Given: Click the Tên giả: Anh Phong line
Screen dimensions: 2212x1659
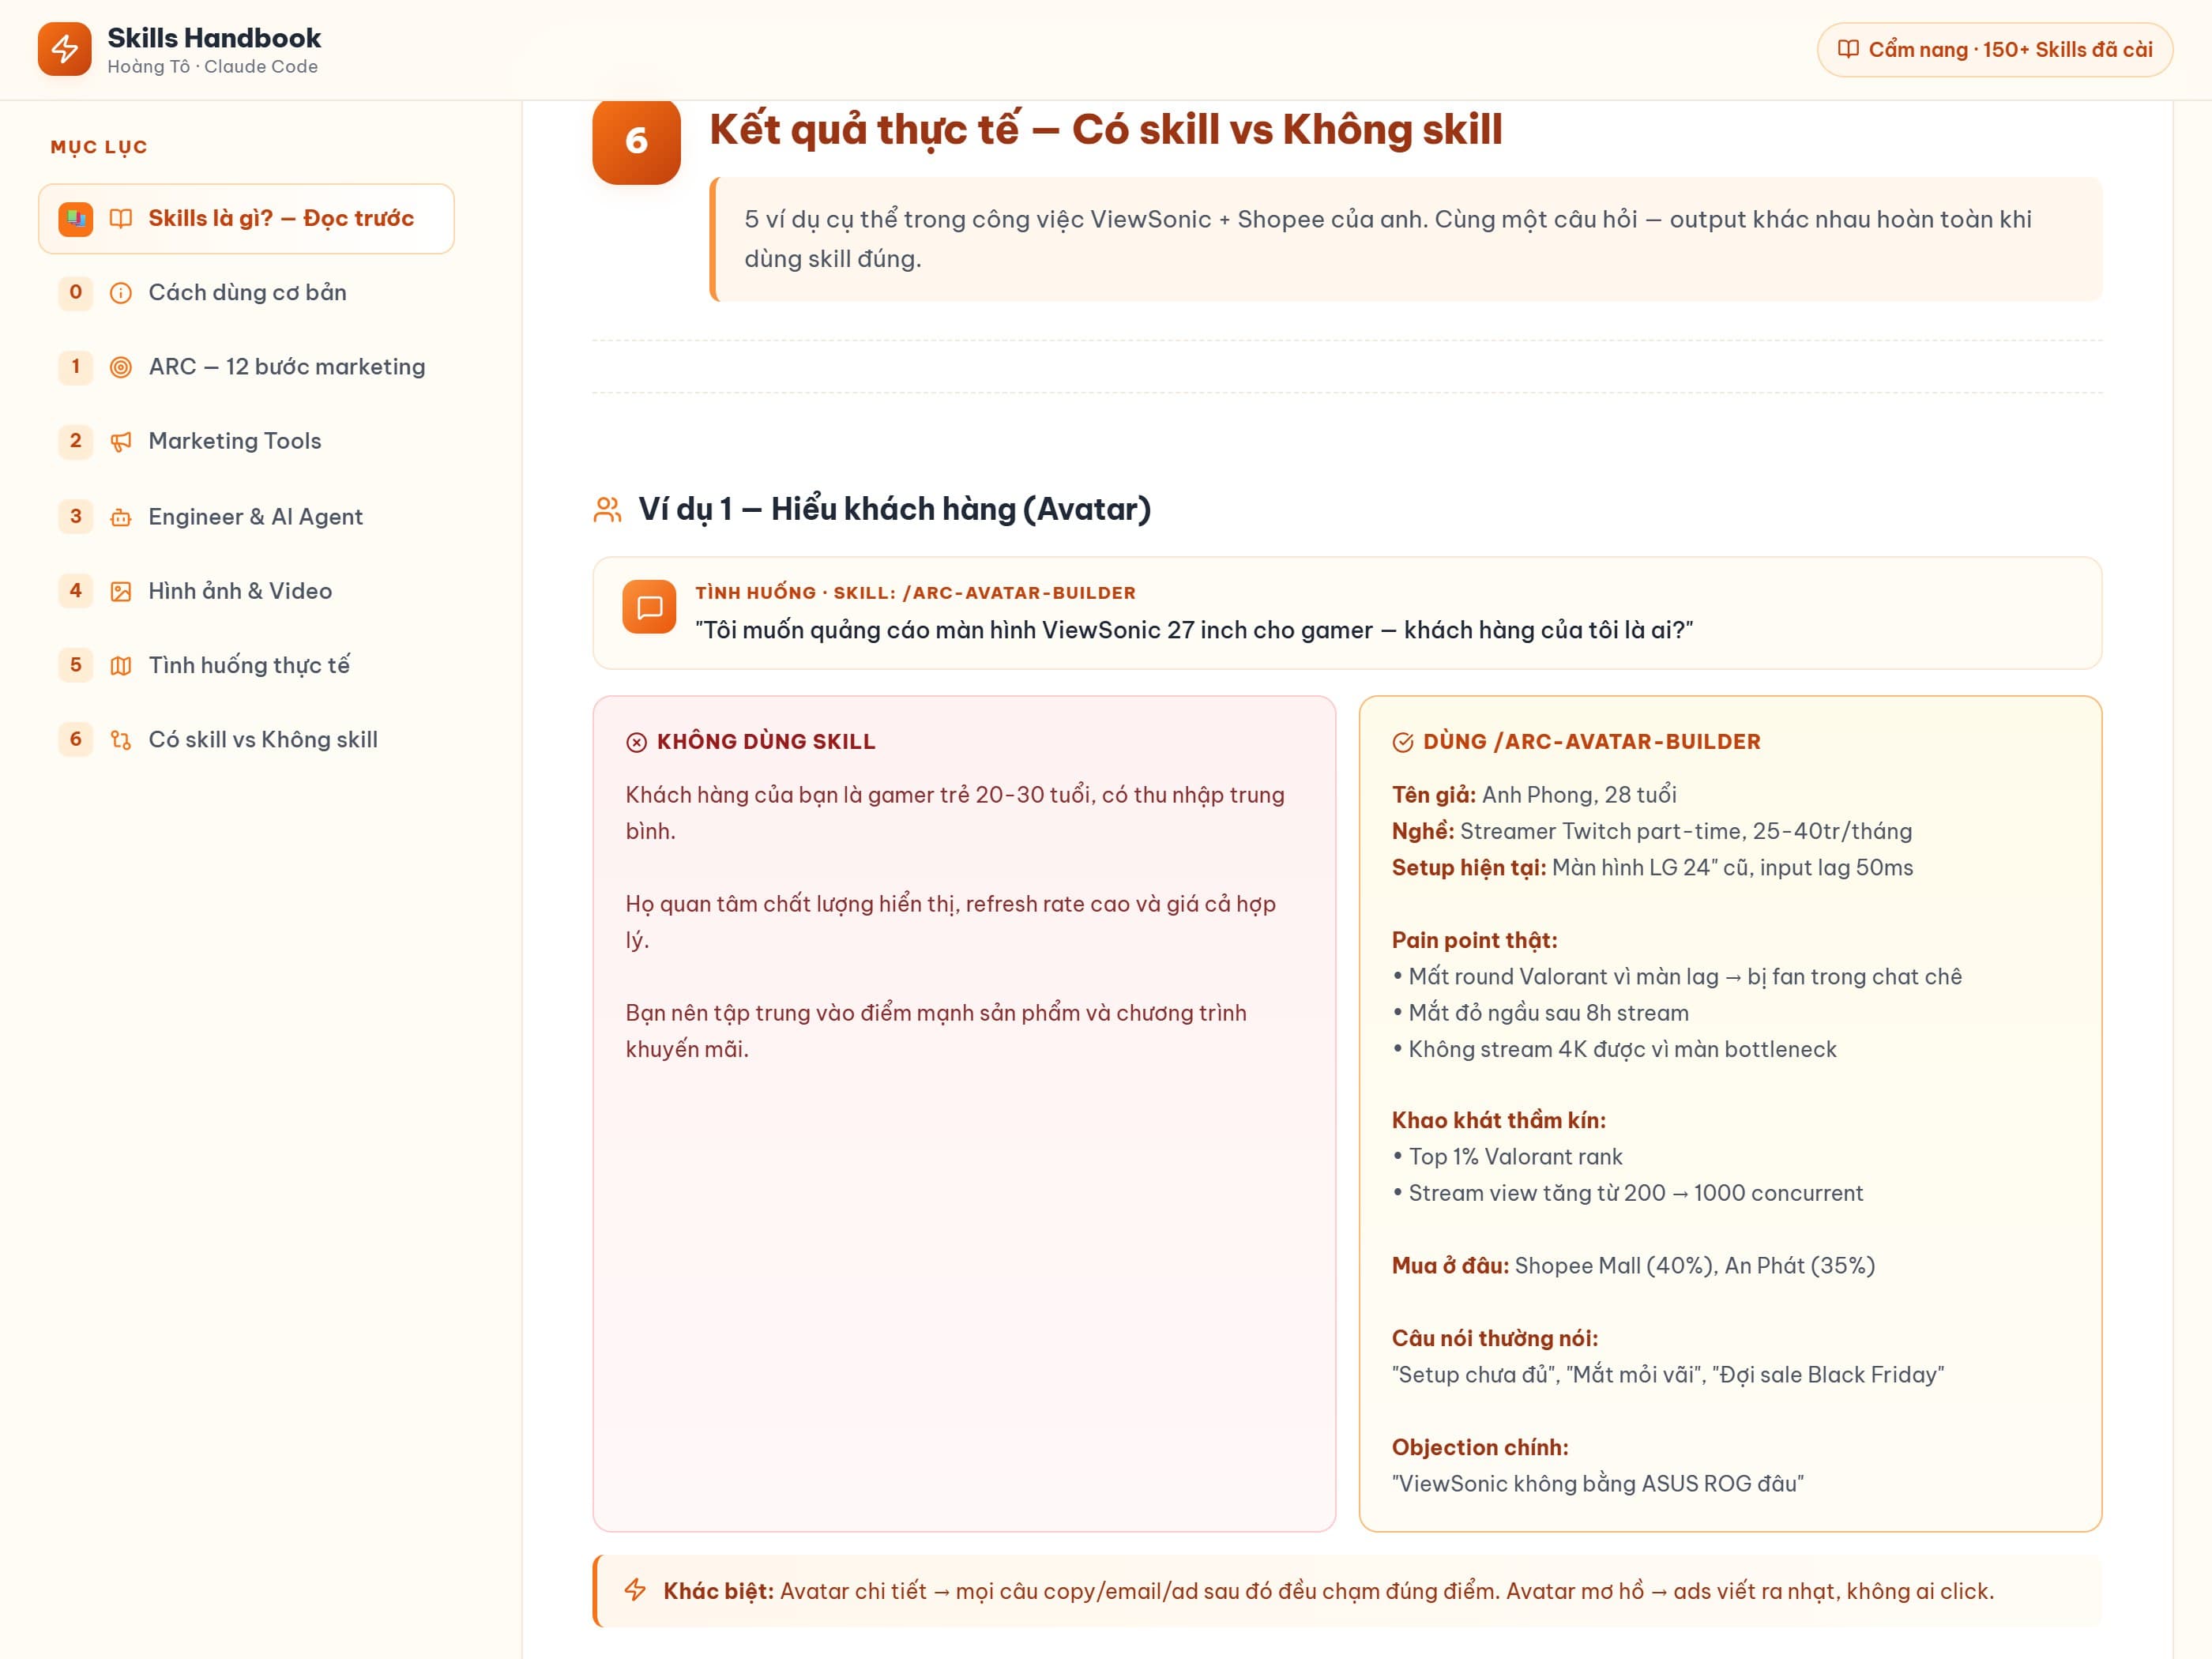Looking at the screenshot, I should coord(1534,795).
